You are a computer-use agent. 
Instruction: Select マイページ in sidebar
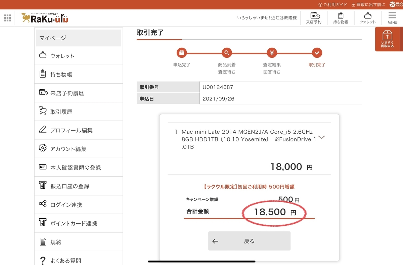[x=79, y=38]
